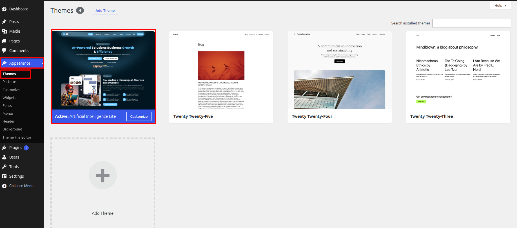Click the Media icon in sidebar
This screenshot has height=228, width=517.
tap(4, 31)
